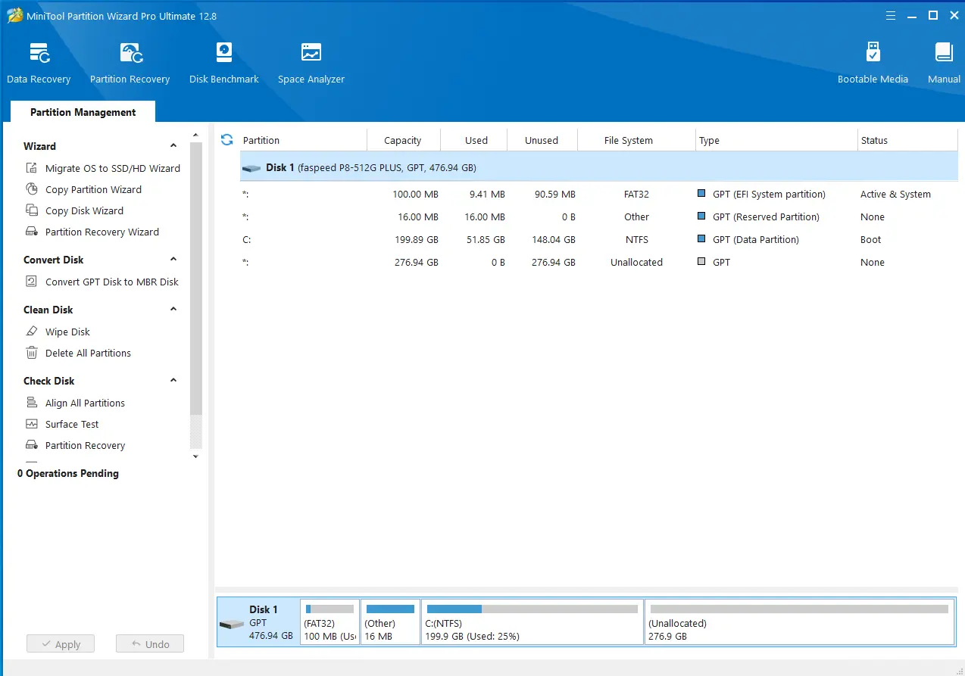Sort by the Type column header
Screen dimensions: 965x676
pos(776,140)
